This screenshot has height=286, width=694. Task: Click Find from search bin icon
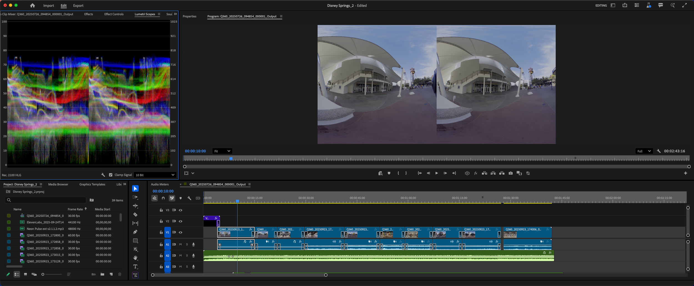(x=92, y=200)
